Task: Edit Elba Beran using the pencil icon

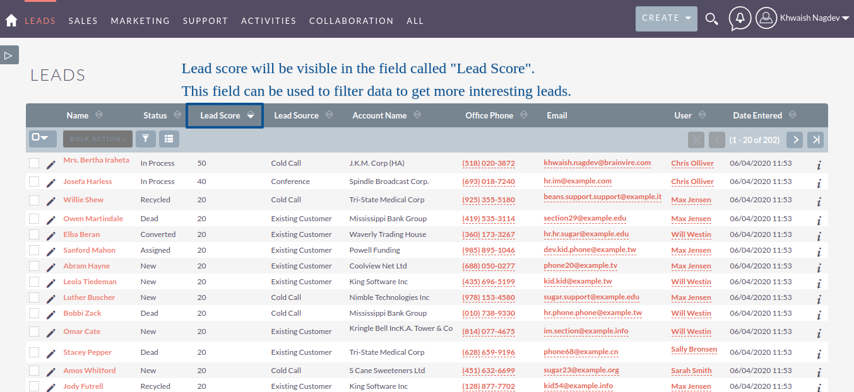Action: click(x=51, y=236)
